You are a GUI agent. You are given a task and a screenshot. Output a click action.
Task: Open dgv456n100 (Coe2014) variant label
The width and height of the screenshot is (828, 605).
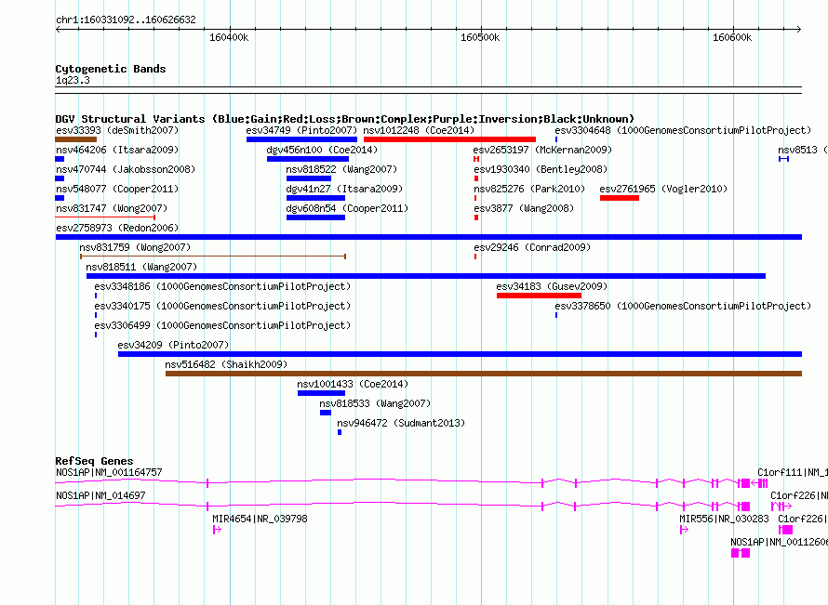pos(322,150)
